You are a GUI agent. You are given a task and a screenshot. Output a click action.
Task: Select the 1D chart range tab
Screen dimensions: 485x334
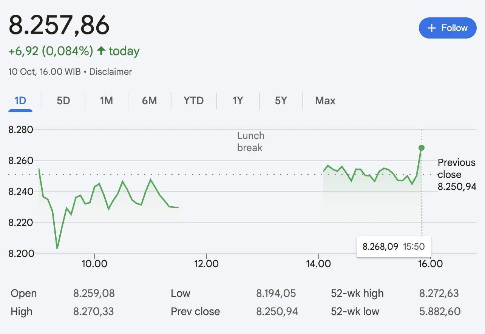[20, 101]
